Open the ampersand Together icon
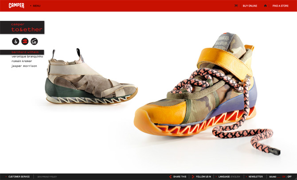This screenshot has height=180, width=297. click(16, 42)
